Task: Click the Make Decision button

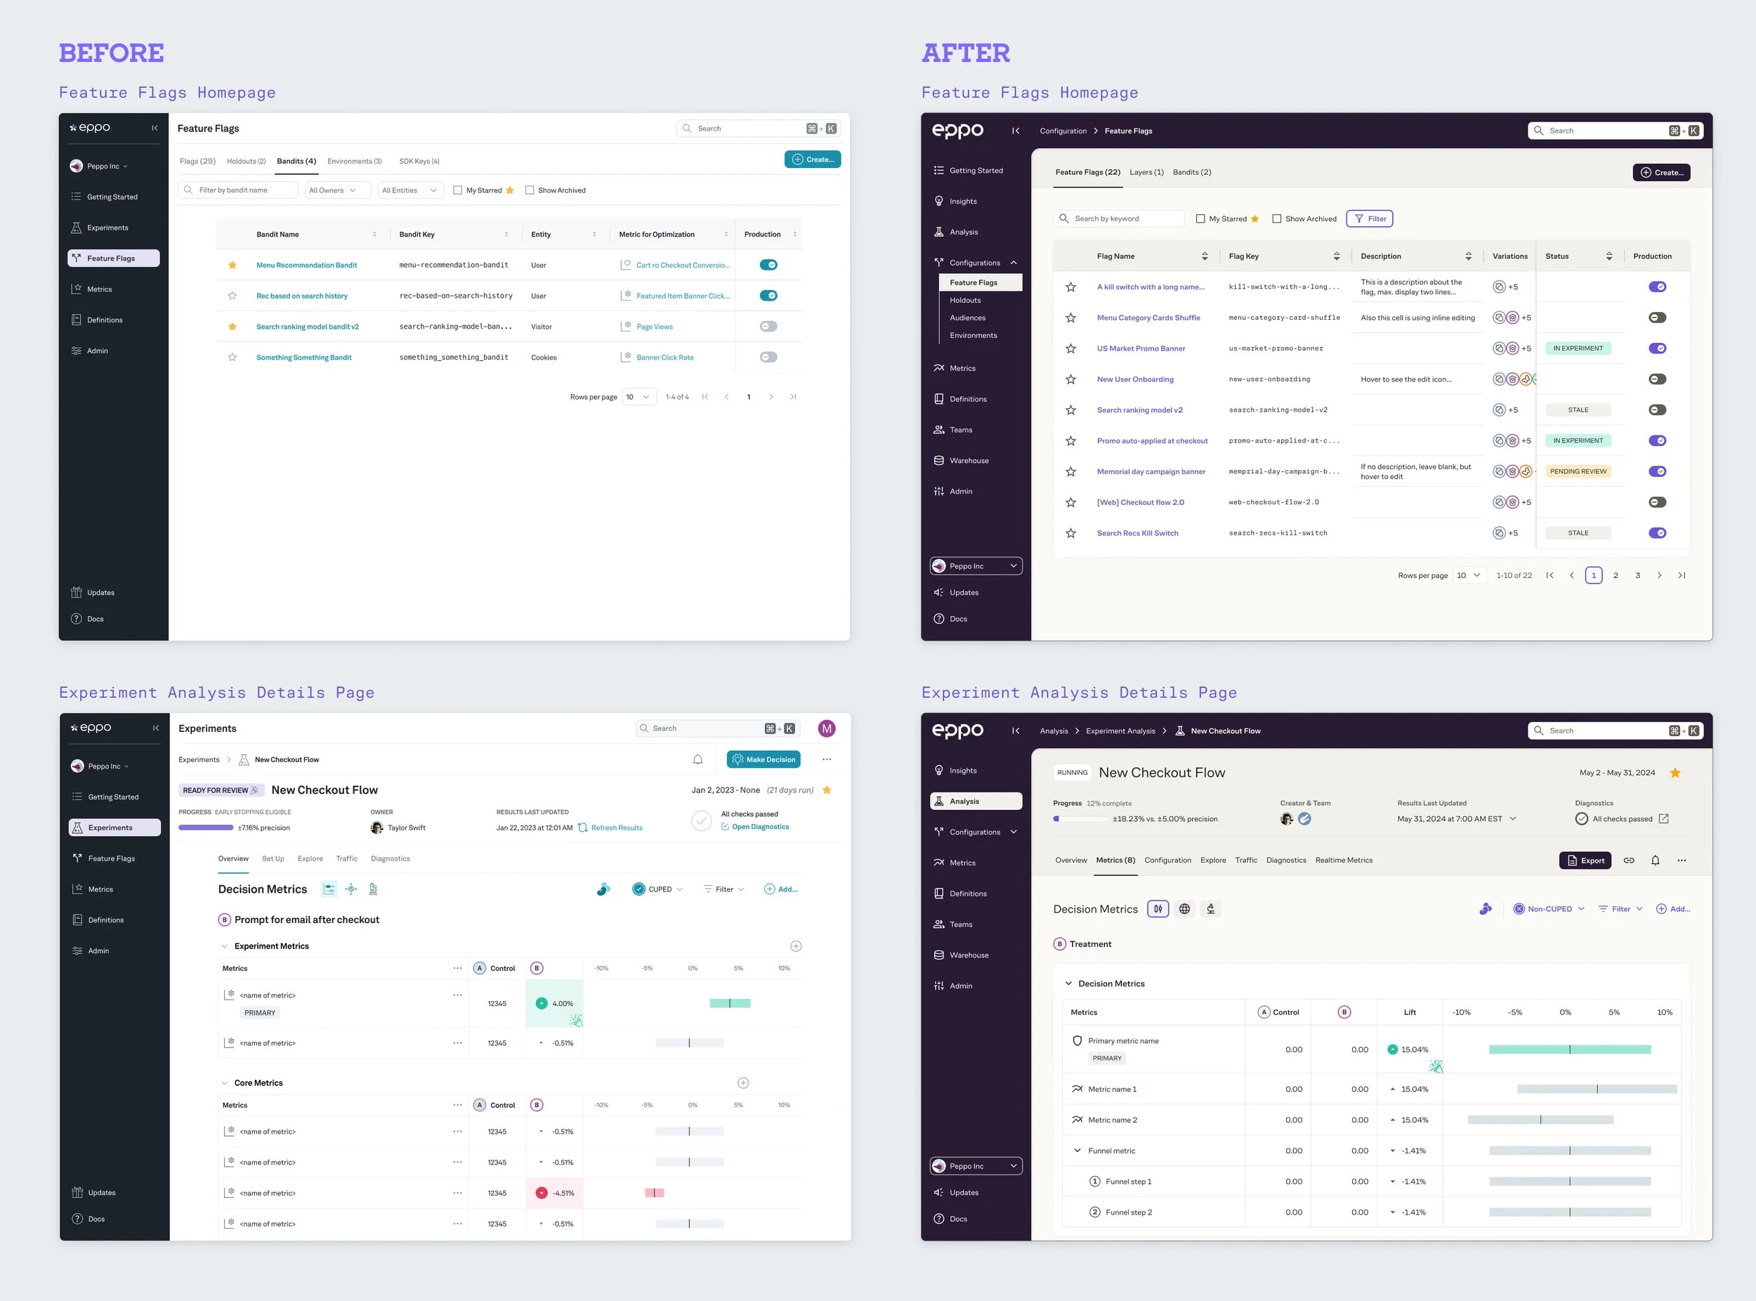Action: (763, 760)
